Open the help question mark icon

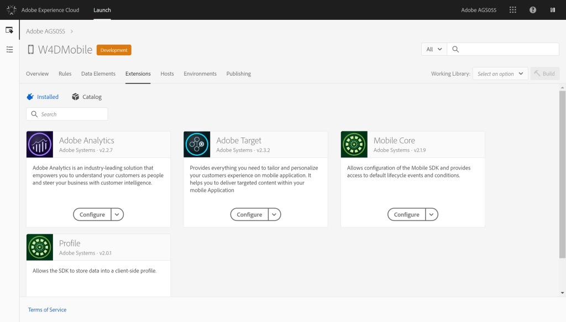click(x=533, y=10)
